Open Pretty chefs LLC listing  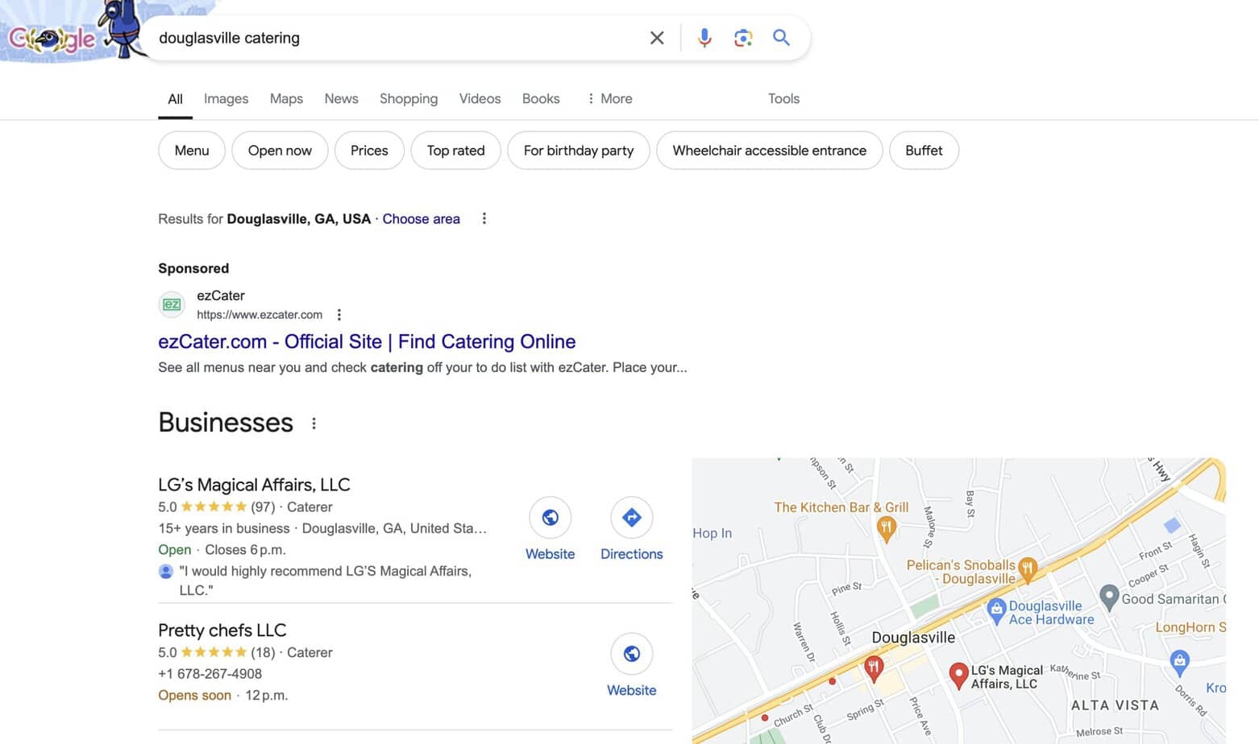[x=222, y=630]
